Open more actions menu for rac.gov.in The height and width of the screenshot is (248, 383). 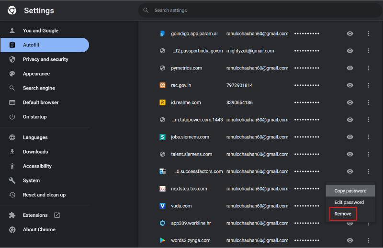coord(368,85)
